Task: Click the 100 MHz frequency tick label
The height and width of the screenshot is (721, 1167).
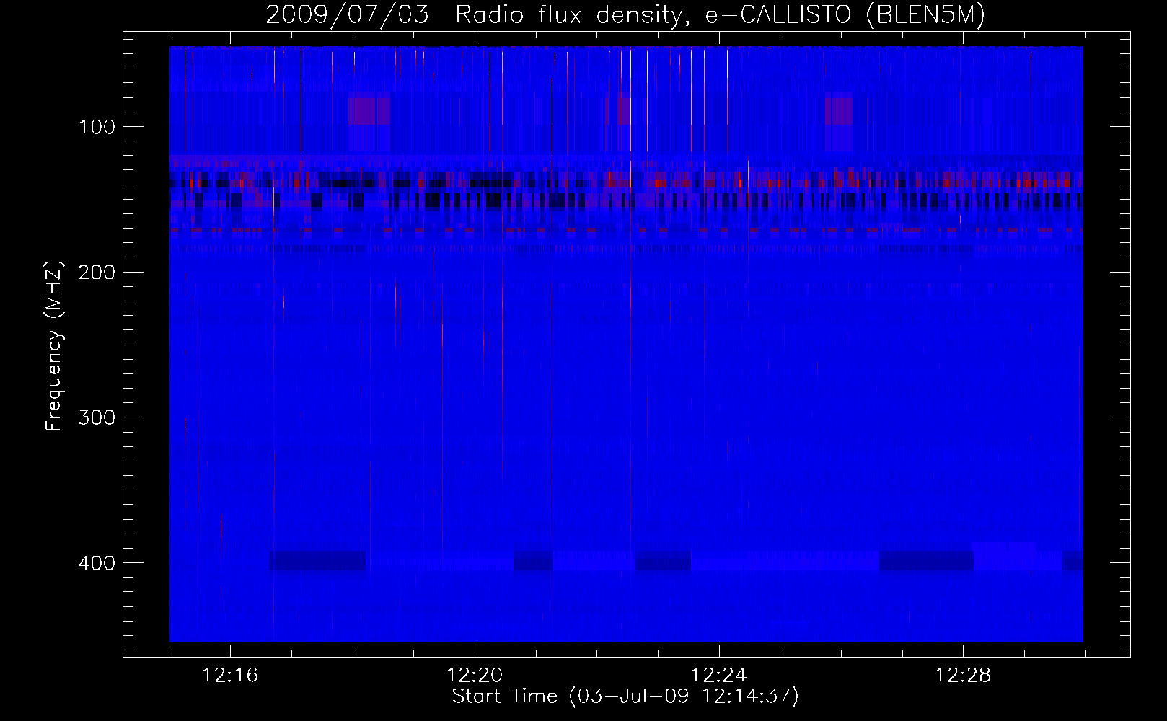Action: pyautogui.click(x=97, y=128)
